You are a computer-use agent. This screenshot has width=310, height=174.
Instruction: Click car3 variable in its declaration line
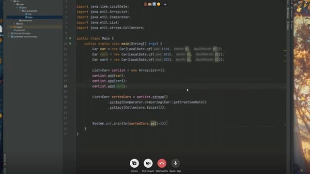104,59
